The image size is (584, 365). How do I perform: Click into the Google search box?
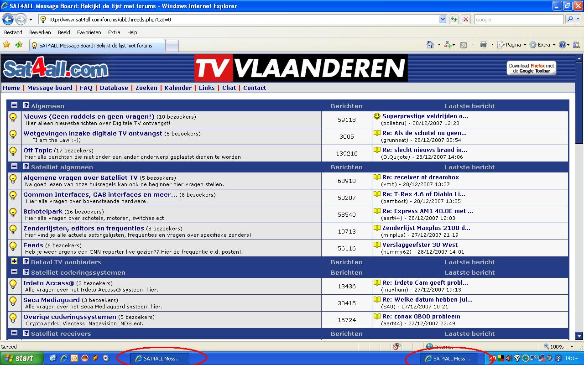point(519,19)
